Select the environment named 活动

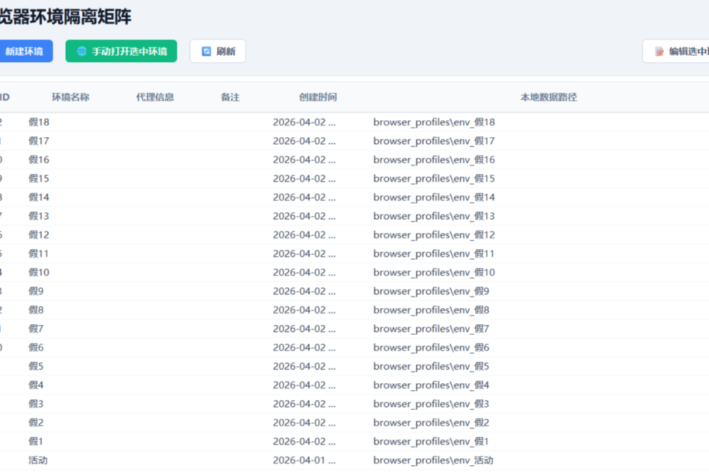coord(38,460)
